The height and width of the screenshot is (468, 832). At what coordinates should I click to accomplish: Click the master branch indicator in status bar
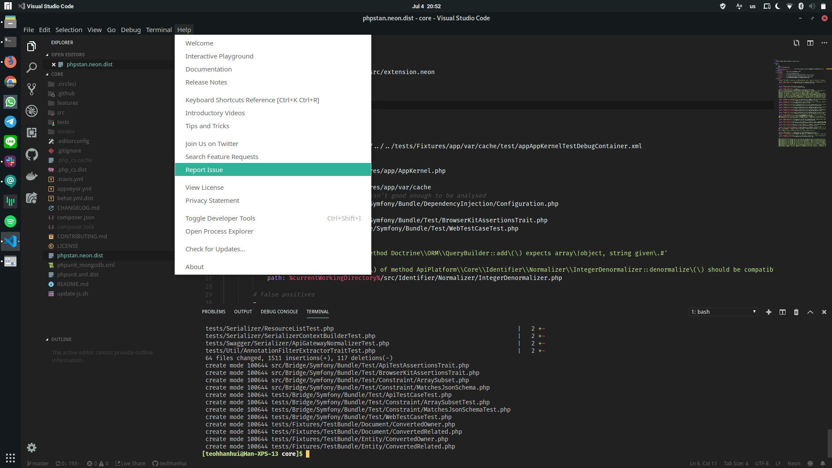point(38,463)
